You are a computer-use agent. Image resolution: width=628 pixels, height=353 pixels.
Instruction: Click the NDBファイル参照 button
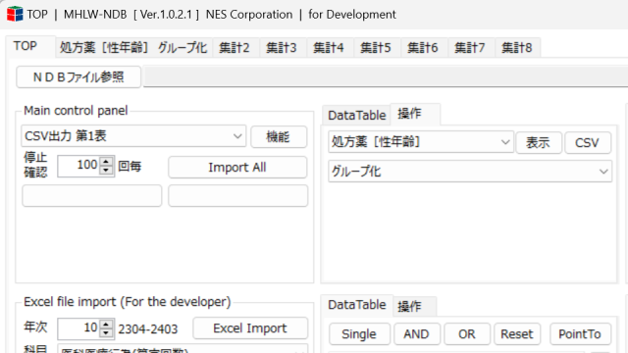coord(78,76)
